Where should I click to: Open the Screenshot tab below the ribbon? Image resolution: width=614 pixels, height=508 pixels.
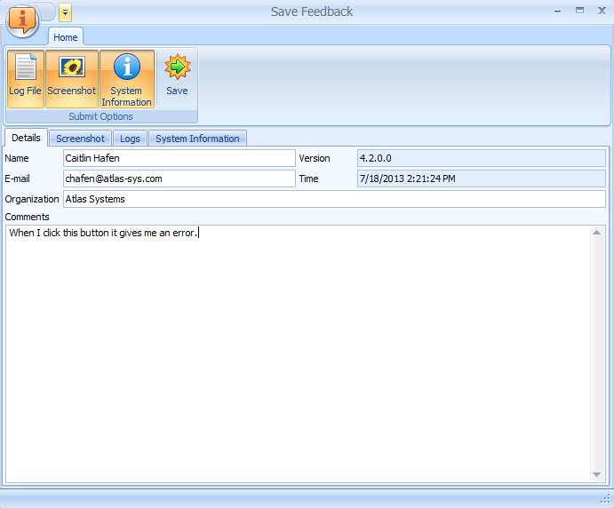[80, 139]
